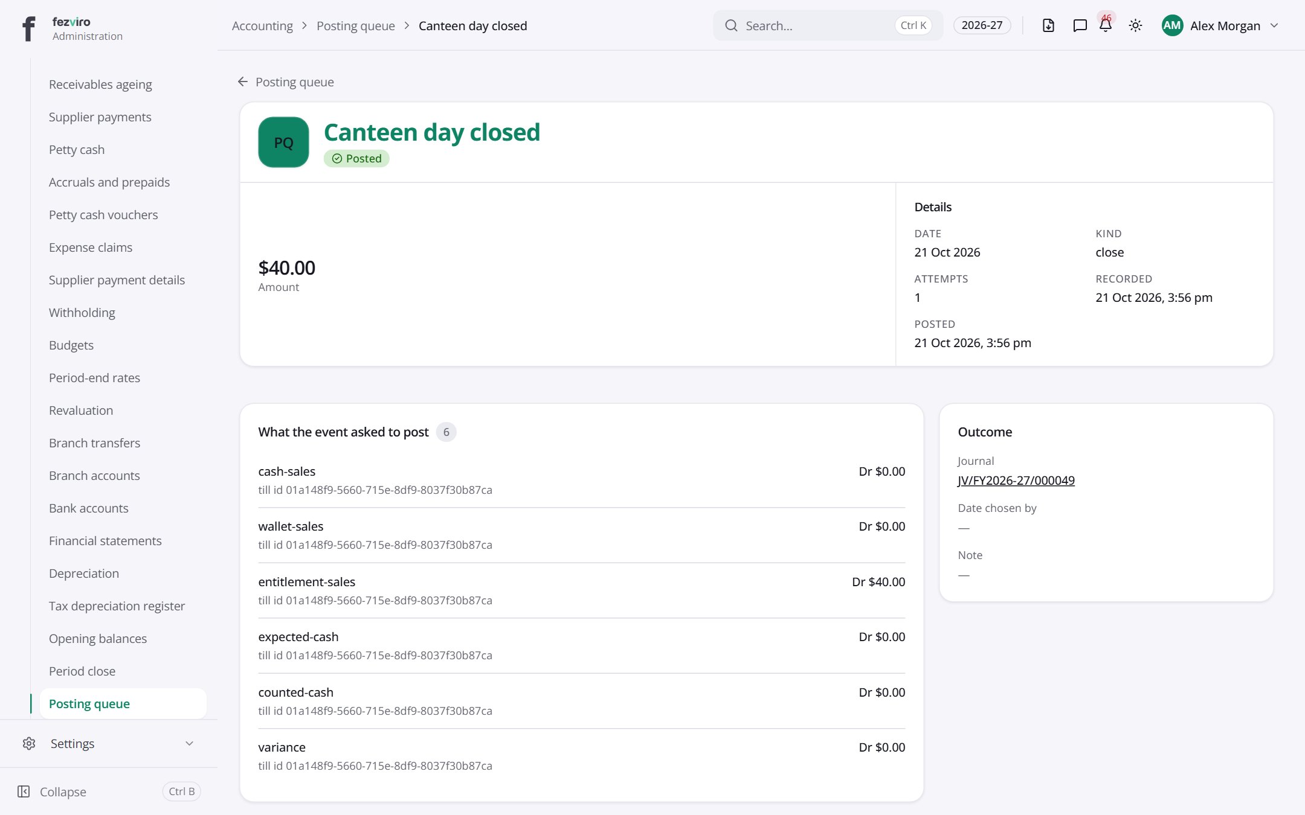
Task: Open journal JV/FY2026-27/000049 link
Action: (x=1016, y=480)
